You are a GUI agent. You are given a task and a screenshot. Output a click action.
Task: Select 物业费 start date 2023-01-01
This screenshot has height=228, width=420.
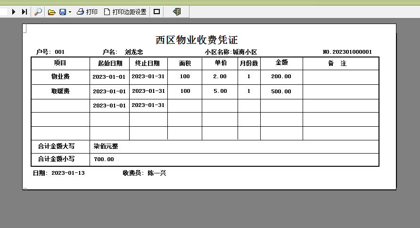coord(109,77)
